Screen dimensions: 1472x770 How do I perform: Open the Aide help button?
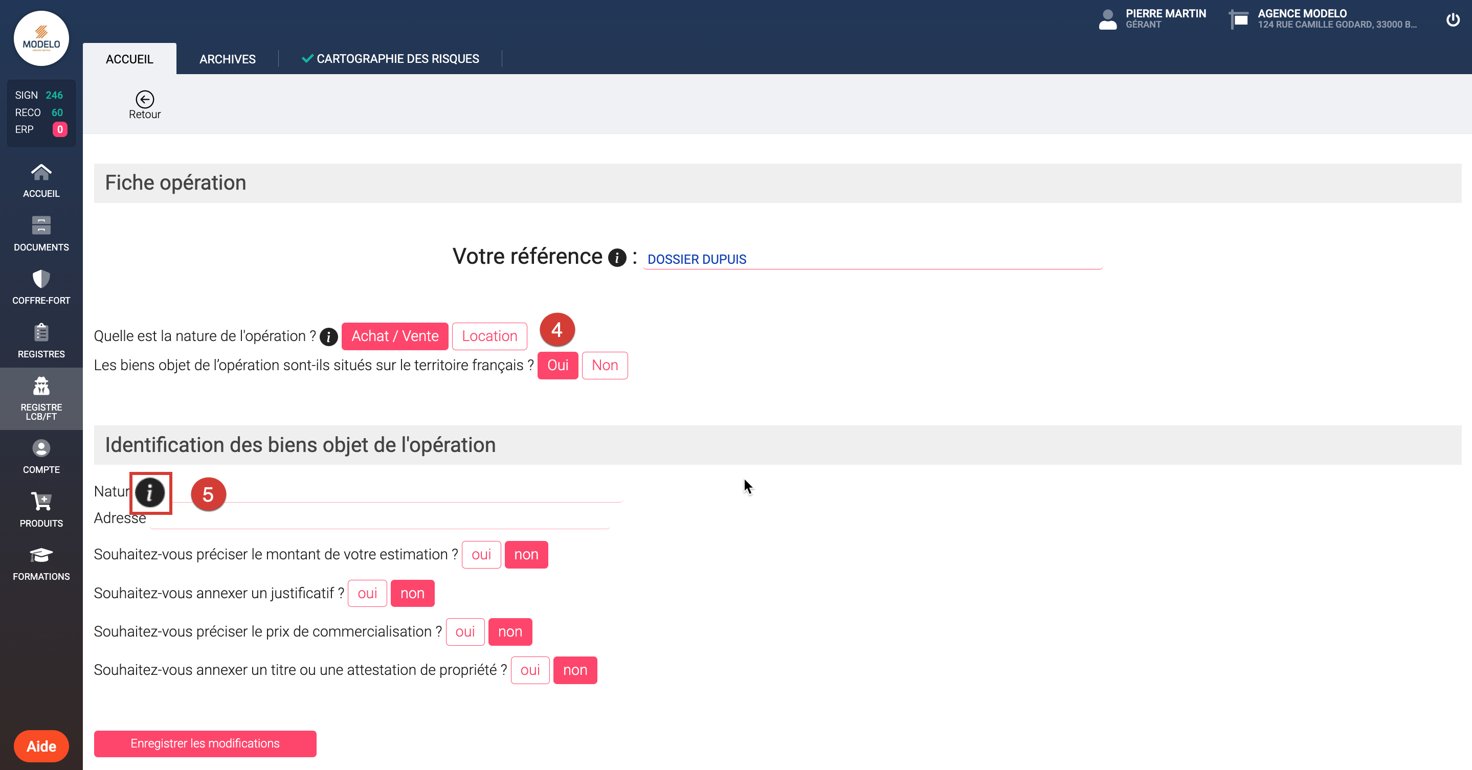pyautogui.click(x=41, y=746)
